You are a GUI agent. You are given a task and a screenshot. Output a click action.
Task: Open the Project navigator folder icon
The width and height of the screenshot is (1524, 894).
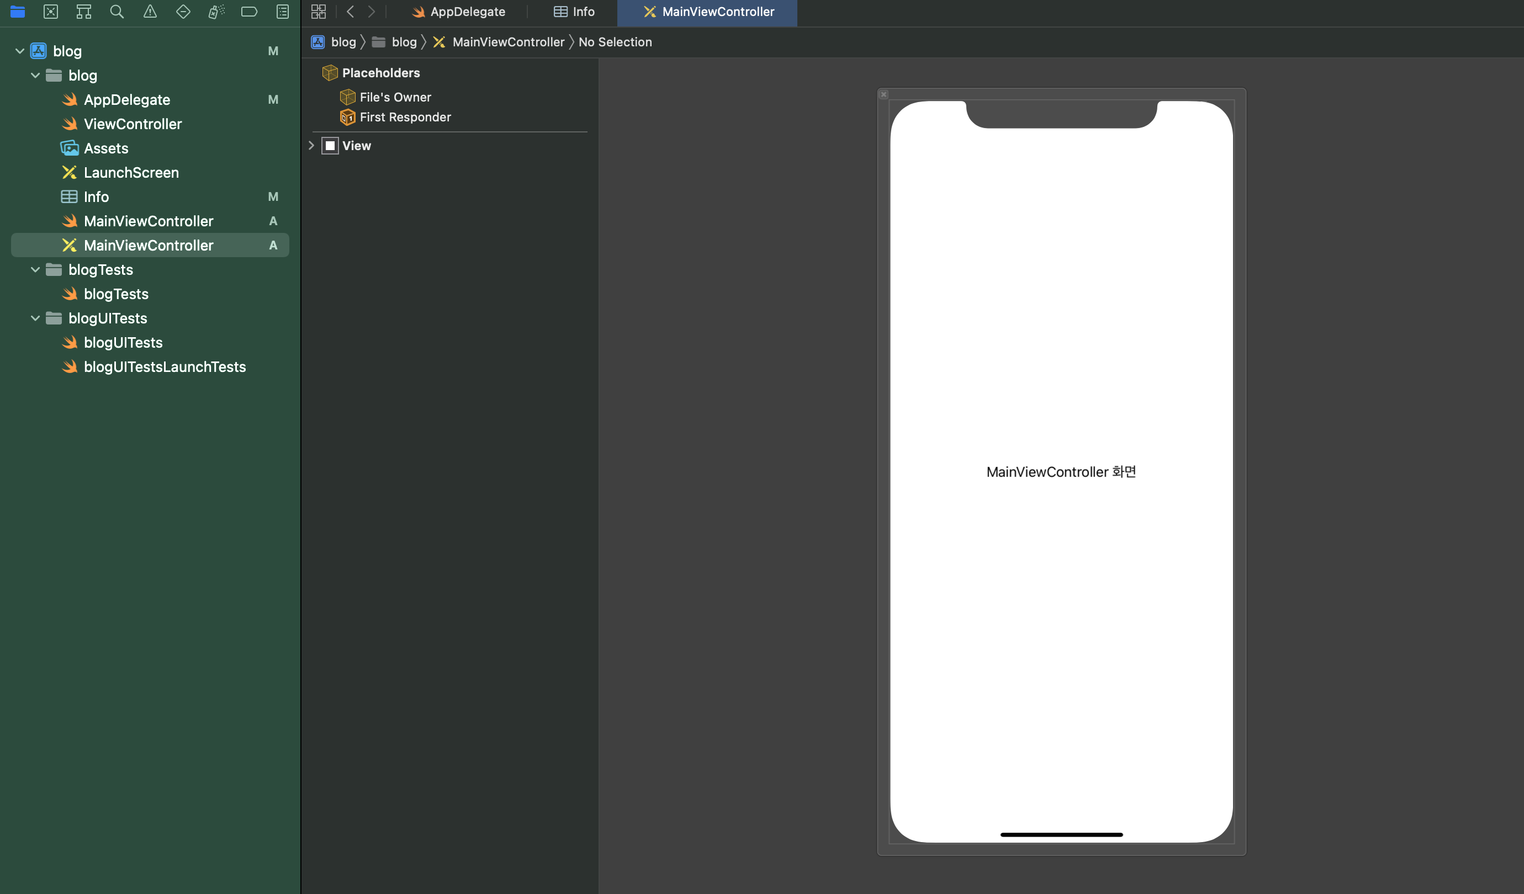(x=18, y=12)
